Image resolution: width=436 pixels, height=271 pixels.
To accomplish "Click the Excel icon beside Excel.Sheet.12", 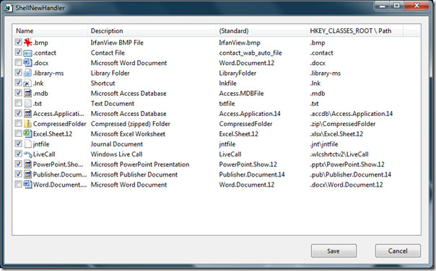I will tap(27, 133).
